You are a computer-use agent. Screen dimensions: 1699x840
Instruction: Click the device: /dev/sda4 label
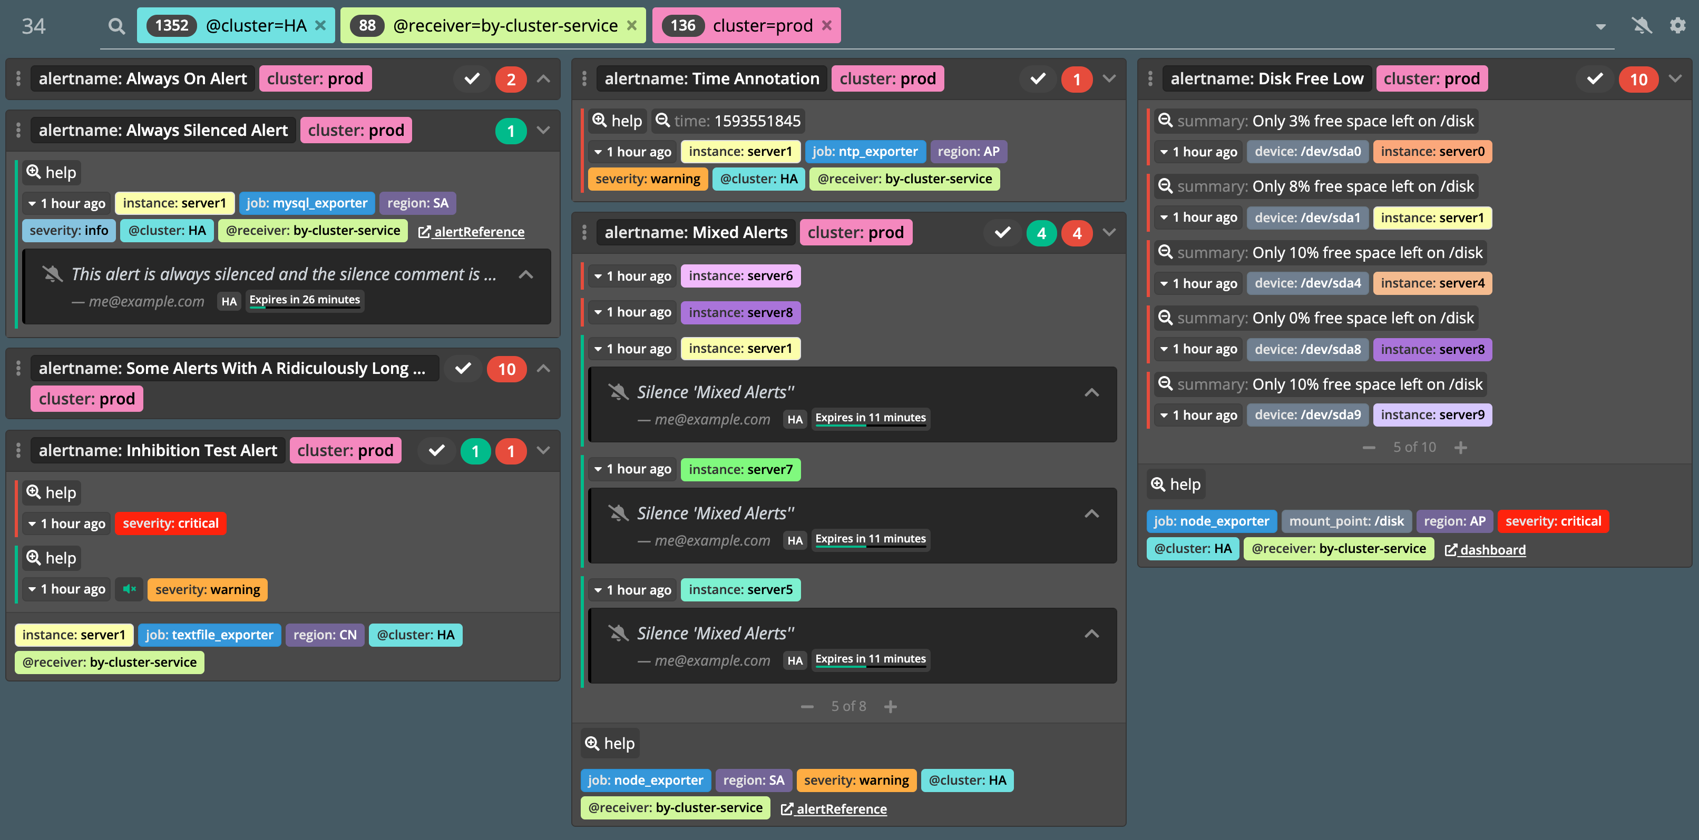point(1307,283)
